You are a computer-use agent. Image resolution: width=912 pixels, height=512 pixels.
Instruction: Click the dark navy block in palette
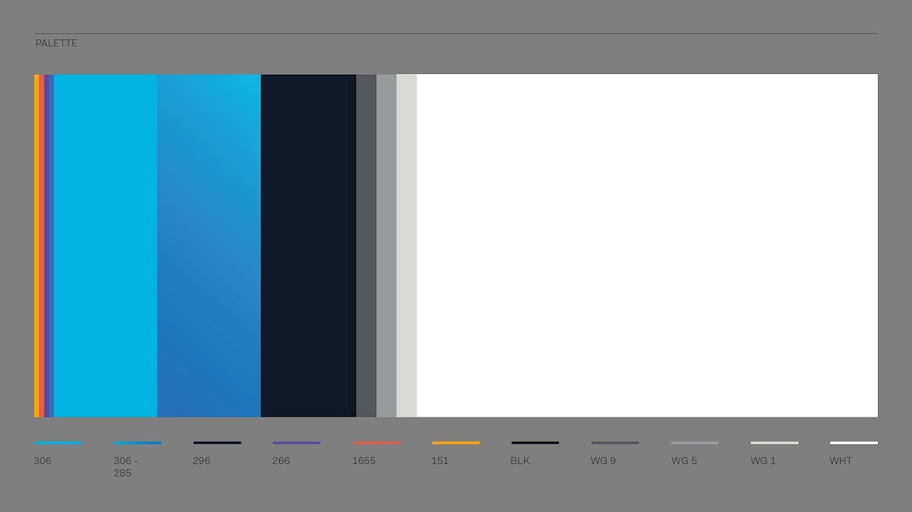pyautogui.click(x=308, y=245)
